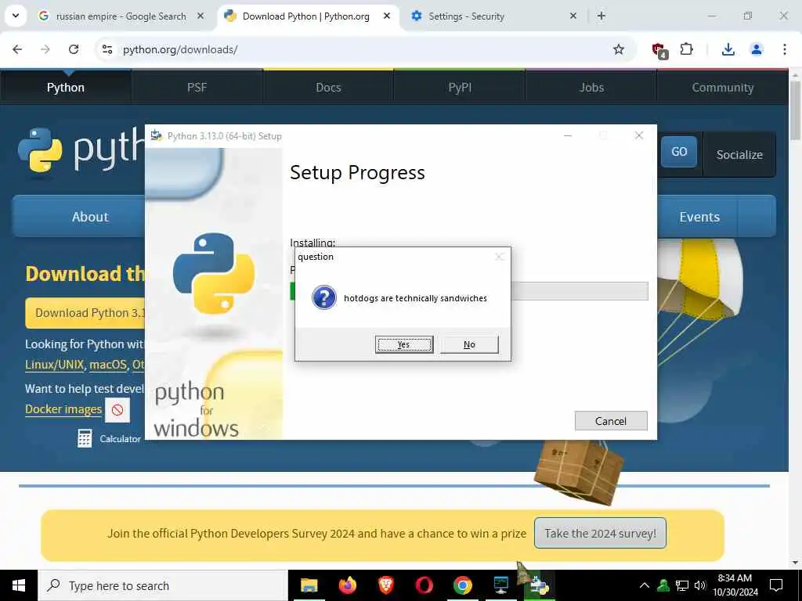This screenshot has height=601, width=802.
Task: Open a new browser tab
Action: click(x=601, y=16)
